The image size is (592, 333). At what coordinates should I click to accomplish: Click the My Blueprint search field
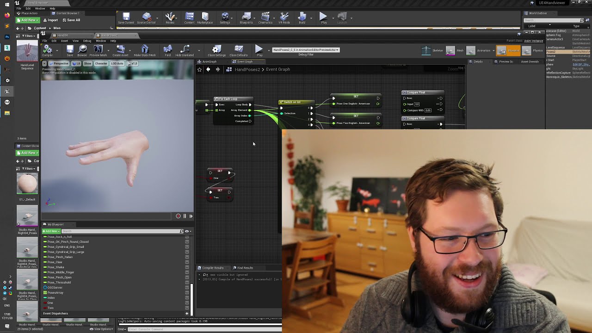123,231
